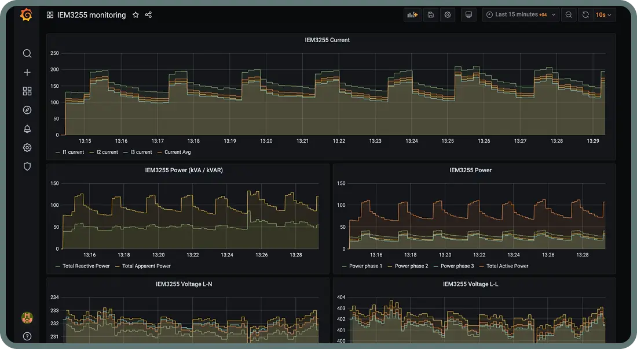Open dashboard settings gear in top toolbar
The height and width of the screenshot is (349, 637).
click(x=447, y=14)
